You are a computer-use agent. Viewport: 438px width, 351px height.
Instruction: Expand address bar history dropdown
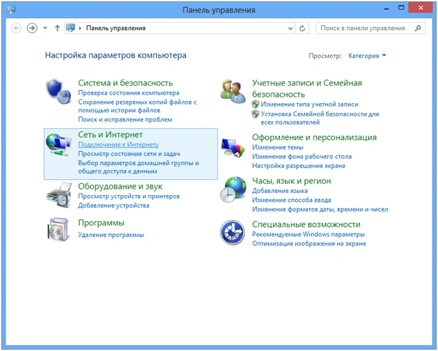[x=290, y=29]
